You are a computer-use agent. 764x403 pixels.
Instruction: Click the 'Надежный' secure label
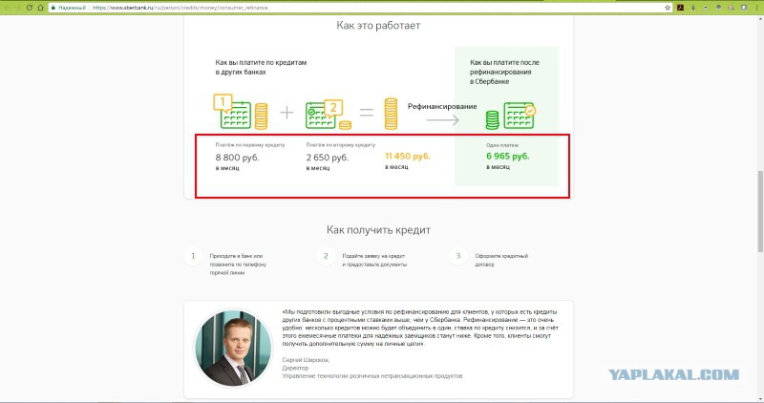73,8
